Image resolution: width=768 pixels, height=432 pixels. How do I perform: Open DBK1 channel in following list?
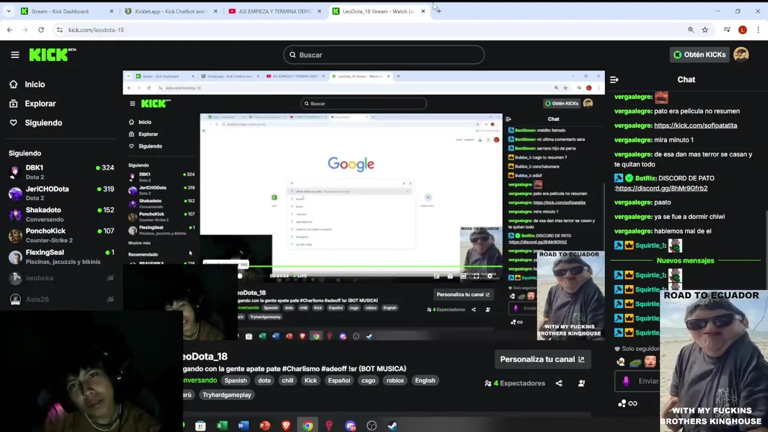pyautogui.click(x=61, y=172)
